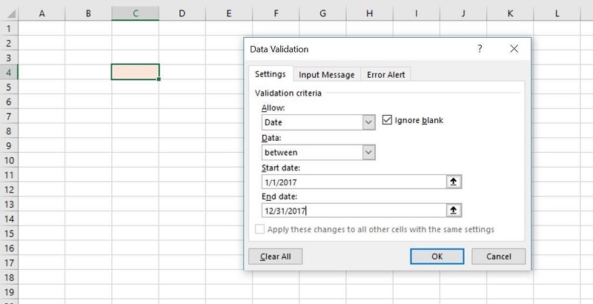Expand the Data dropdown showing between
This screenshot has width=593, height=304.
tap(368, 152)
